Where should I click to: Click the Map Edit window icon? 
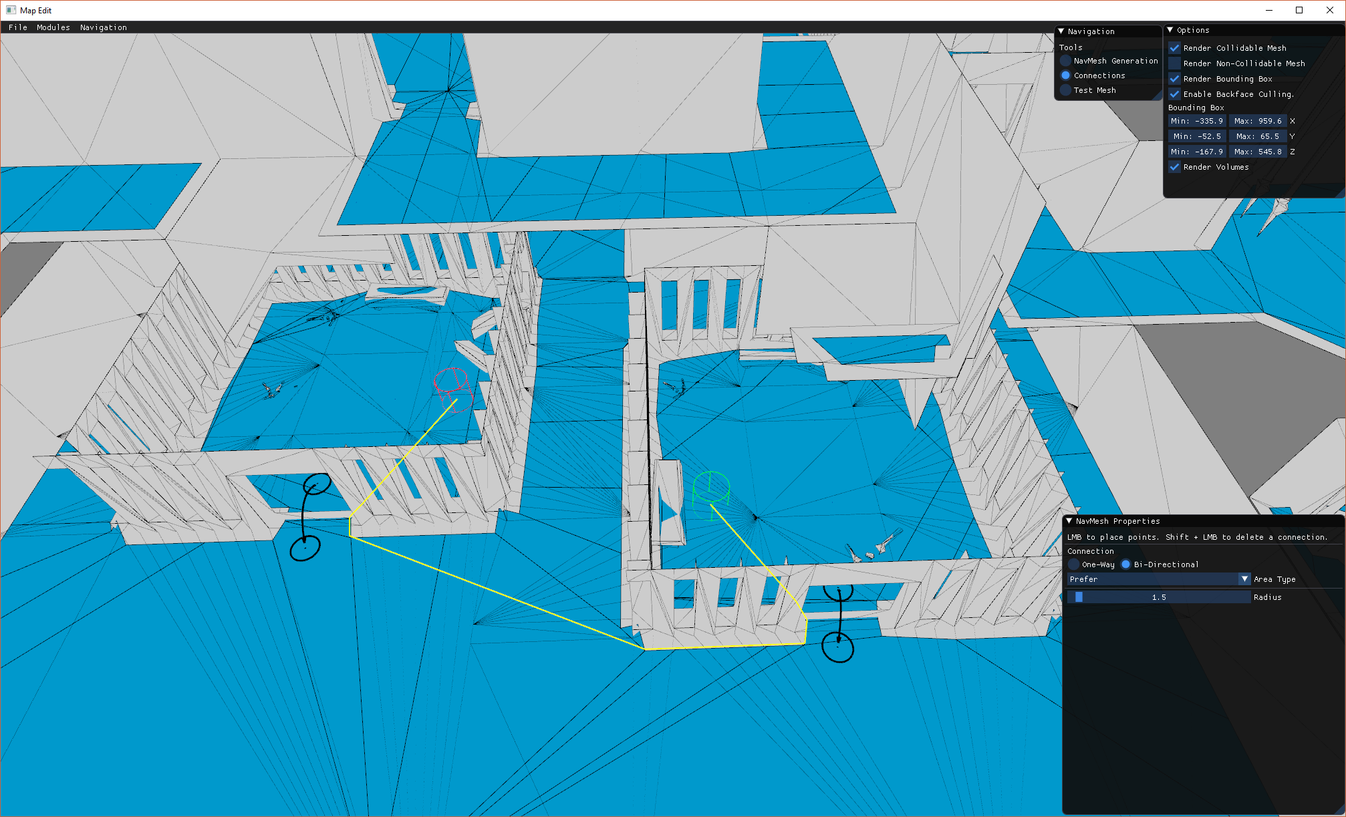coord(11,10)
